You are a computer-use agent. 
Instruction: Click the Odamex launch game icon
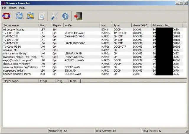click(6, 16)
